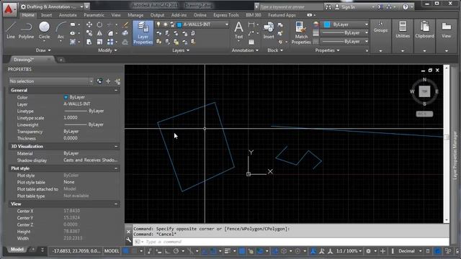This screenshot has width=461, height=259.
Task: Expand the Draw panel flyout
Action: point(43,50)
